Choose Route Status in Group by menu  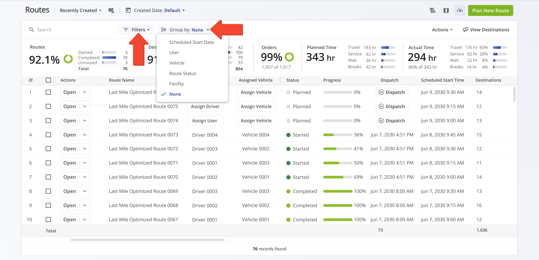pyautogui.click(x=183, y=74)
